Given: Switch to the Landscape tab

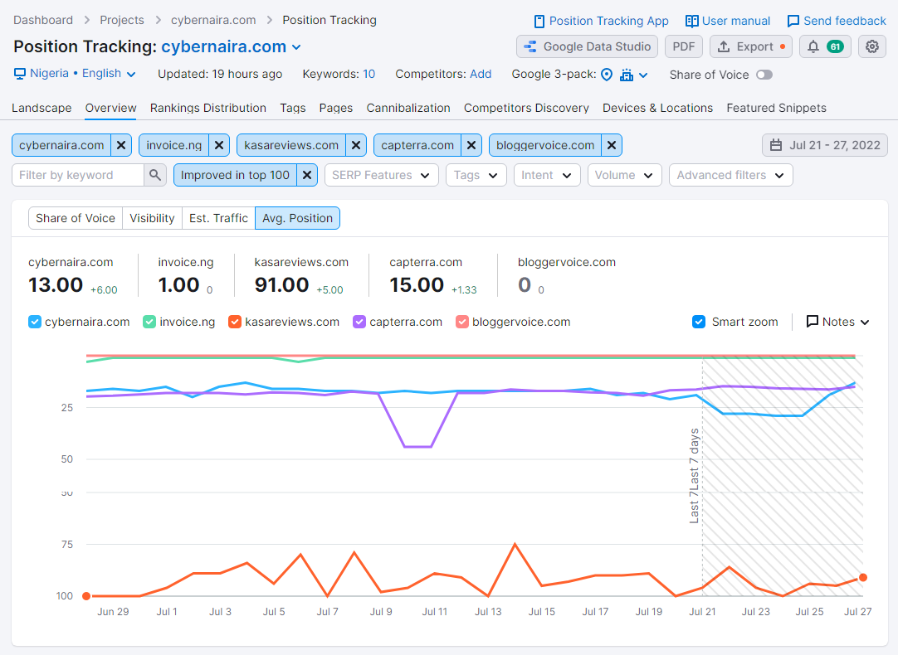Looking at the screenshot, I should click(41, 108).
